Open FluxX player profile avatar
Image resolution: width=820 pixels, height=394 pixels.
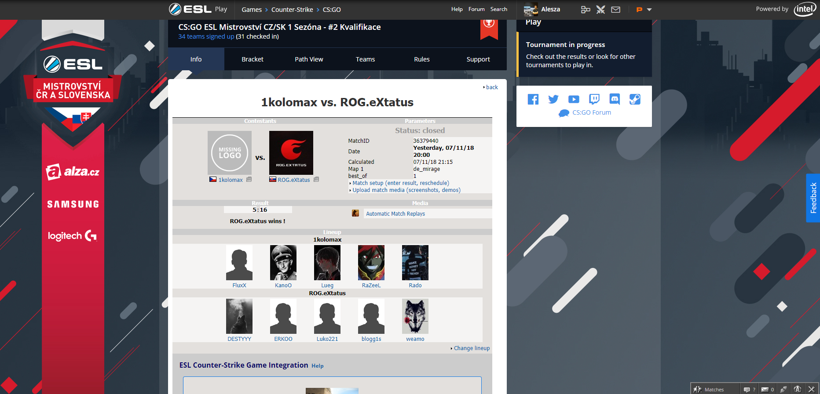[x=239, y=263]
